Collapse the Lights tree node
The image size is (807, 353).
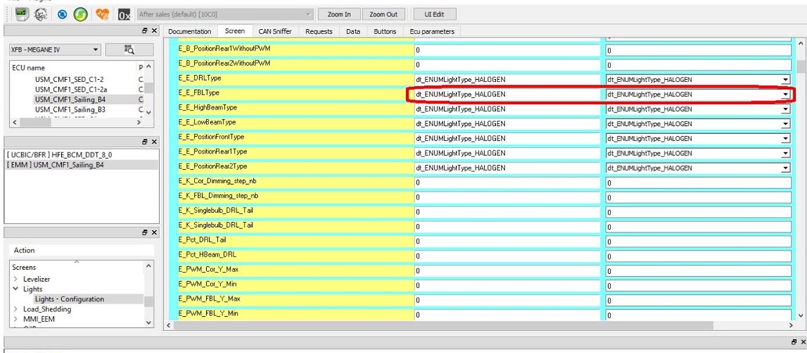(16, 290)
